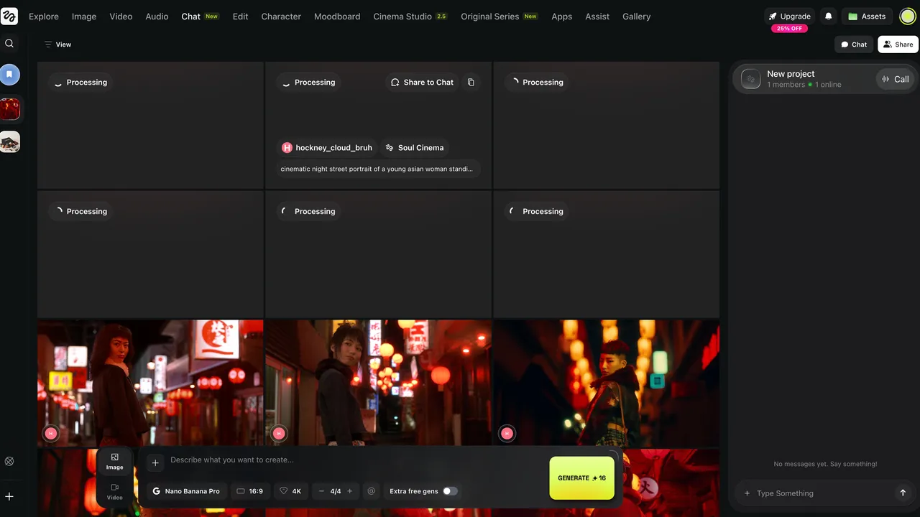
Task: Open the Assets button
Action: tap(867, 16)
